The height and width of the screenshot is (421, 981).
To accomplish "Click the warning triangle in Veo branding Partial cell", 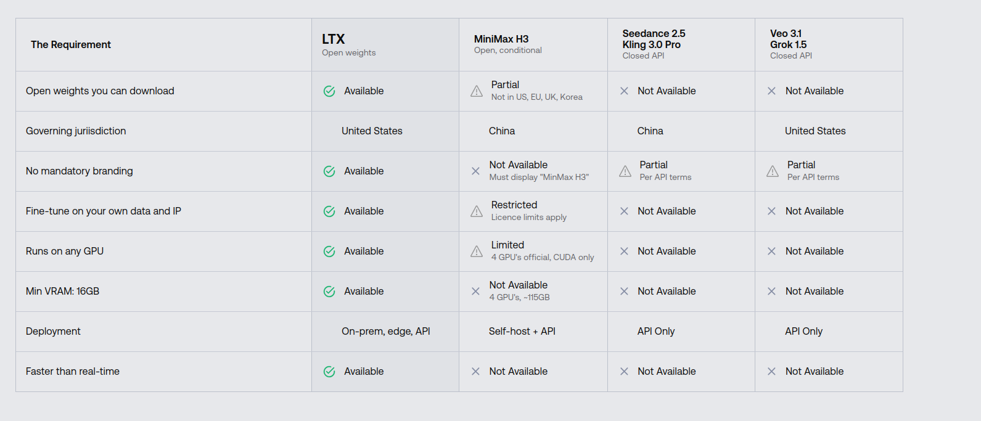I will (x=773, y=171).
